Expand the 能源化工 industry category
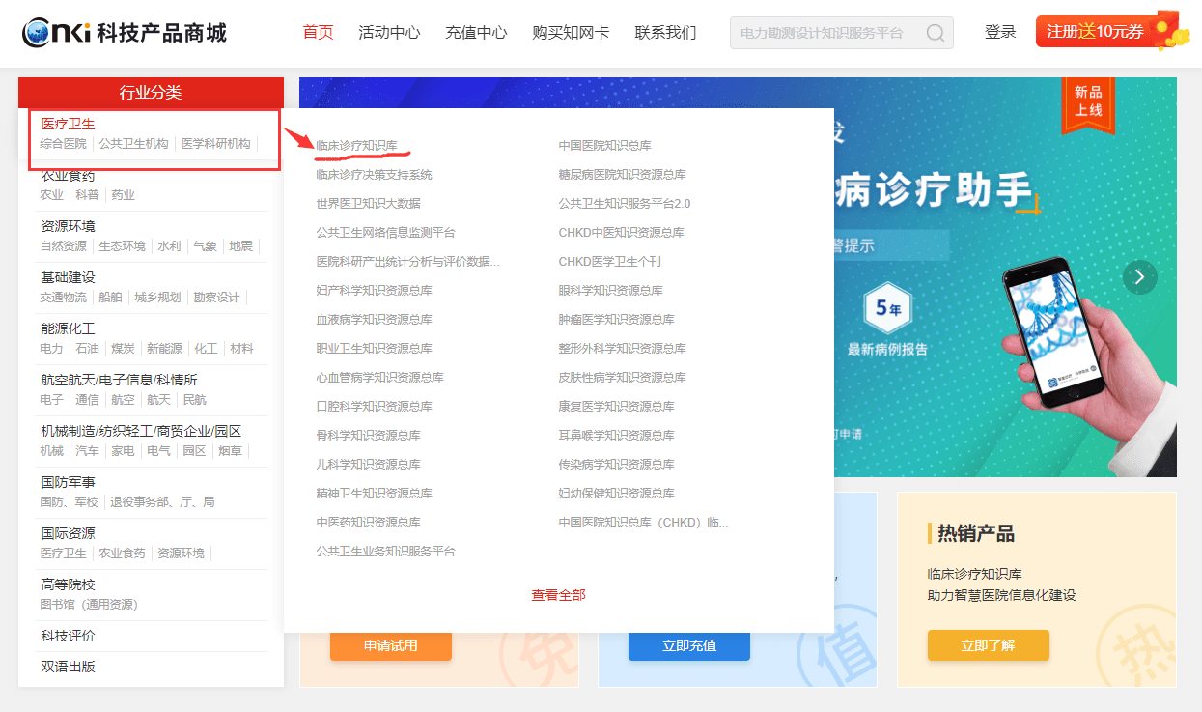 (68, 328)
